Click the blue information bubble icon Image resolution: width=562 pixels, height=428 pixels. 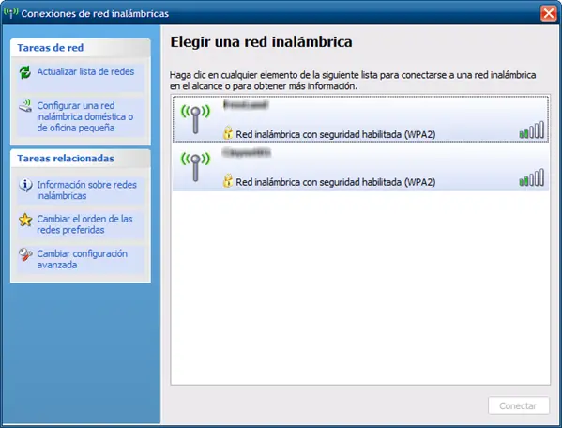pos(25,185)
